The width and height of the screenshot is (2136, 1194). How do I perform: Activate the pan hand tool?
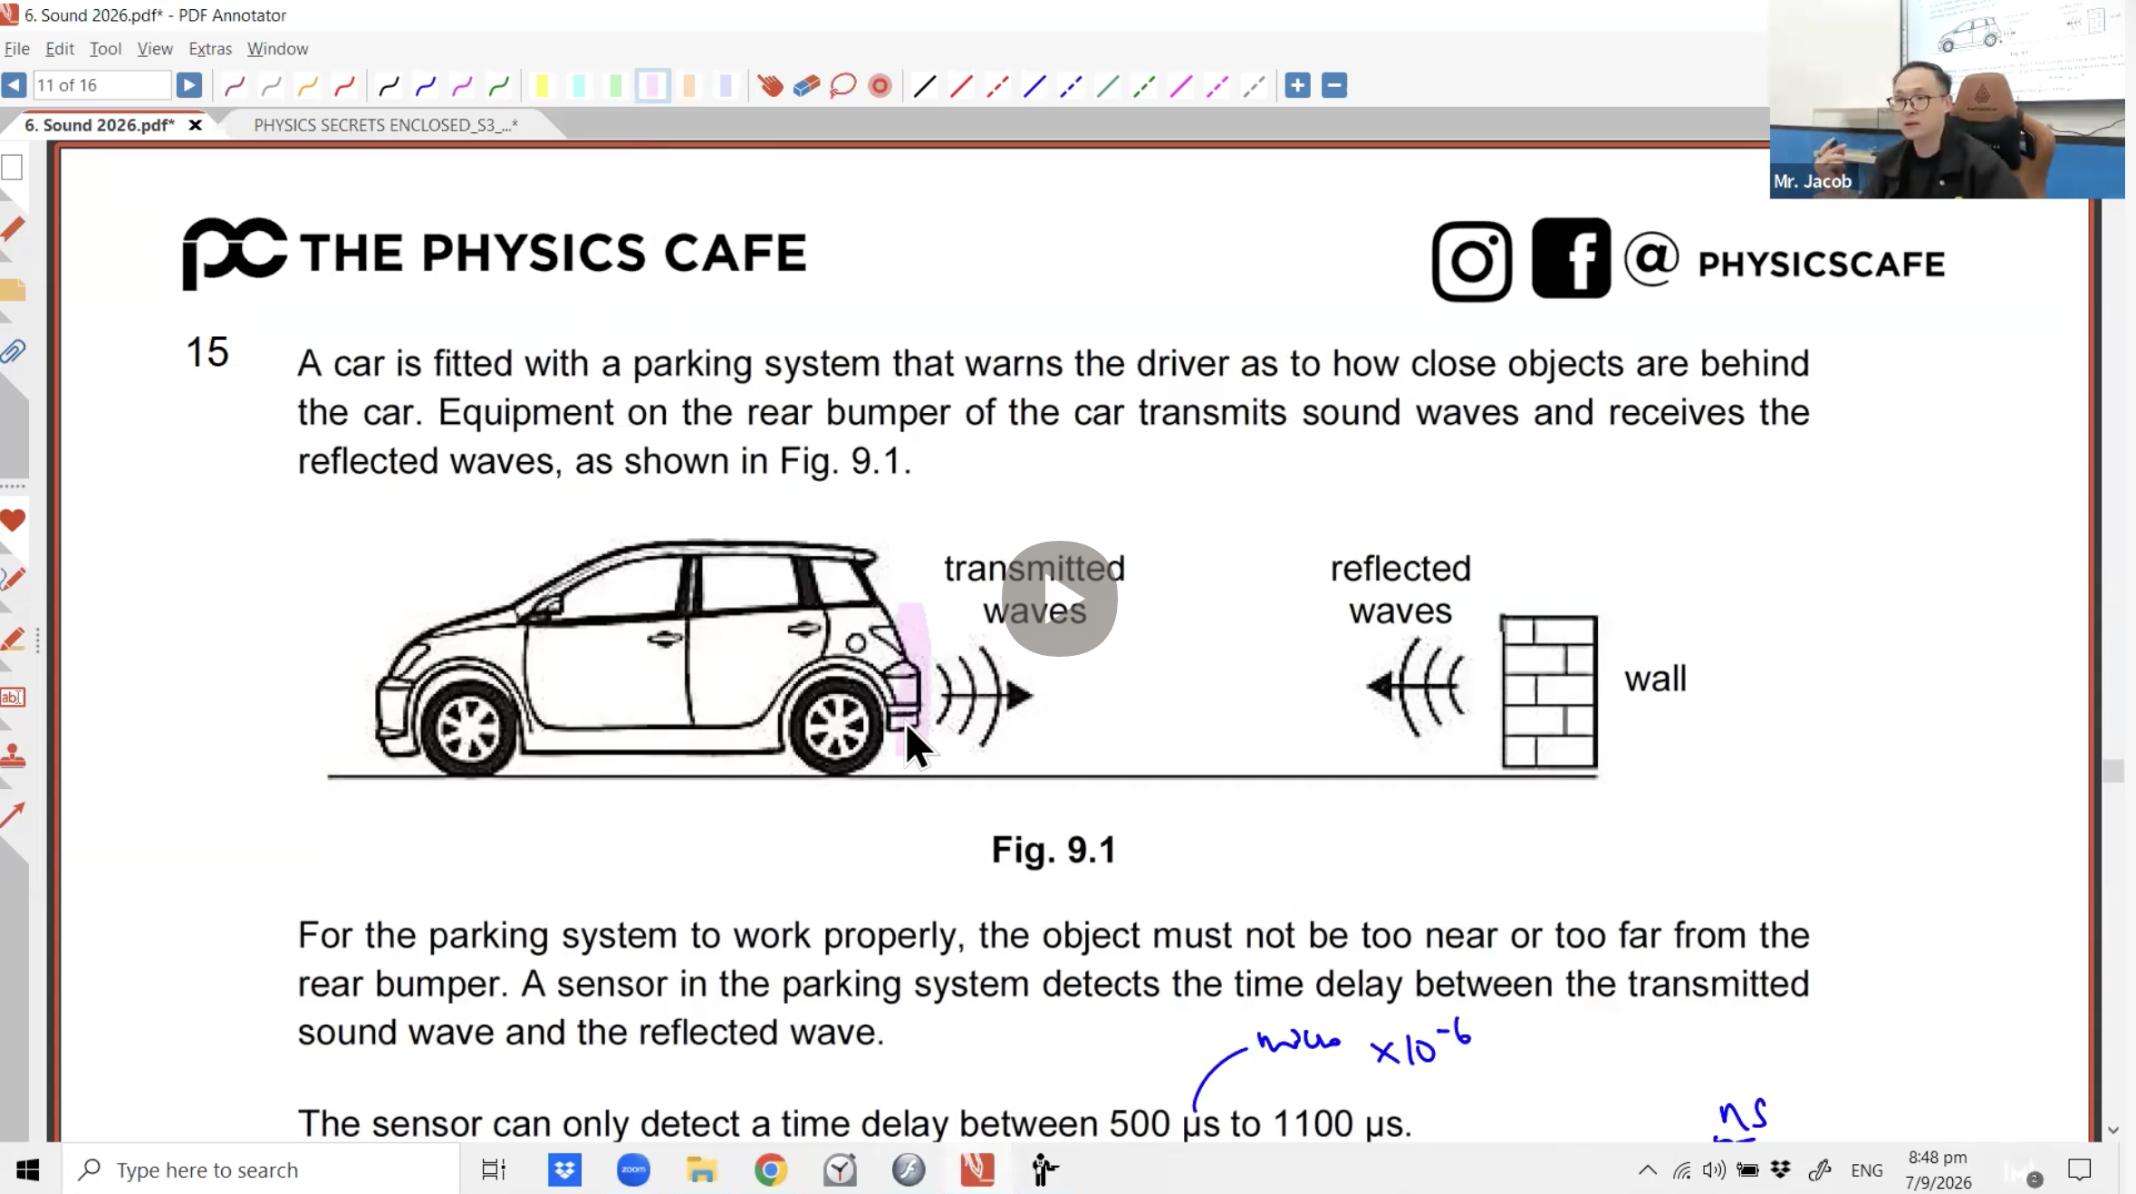pyautogui.click(x=771, y=86)
